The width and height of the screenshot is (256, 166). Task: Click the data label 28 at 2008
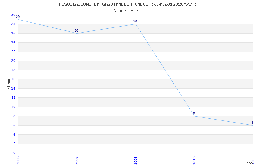135,21
